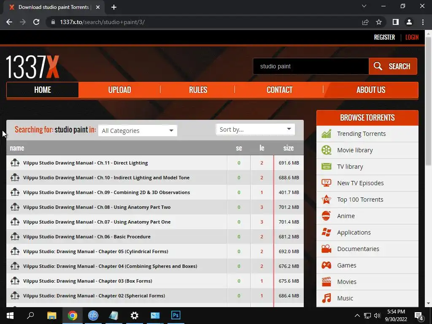
Task: Share this page from address bar
Action: tap(365, 22)
